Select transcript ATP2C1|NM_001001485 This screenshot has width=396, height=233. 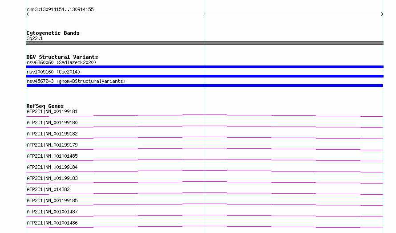click(52, 156)
